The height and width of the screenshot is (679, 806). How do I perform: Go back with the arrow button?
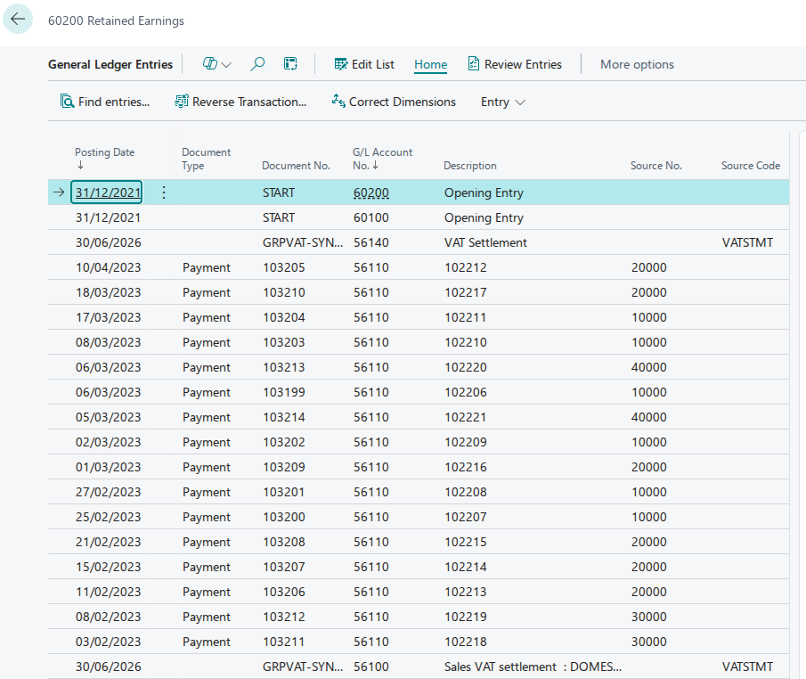tap(18, 19)
